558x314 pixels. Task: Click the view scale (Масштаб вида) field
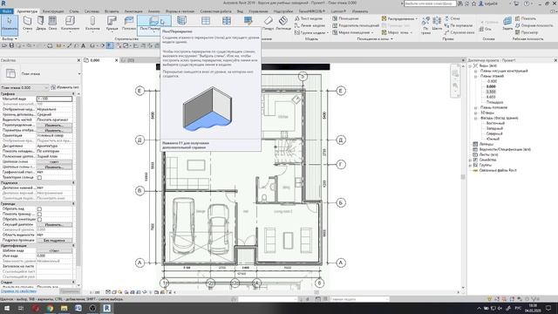[54, 99]
